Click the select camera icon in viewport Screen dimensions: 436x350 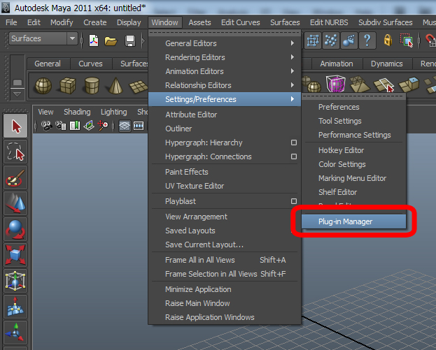click(47, 126)
